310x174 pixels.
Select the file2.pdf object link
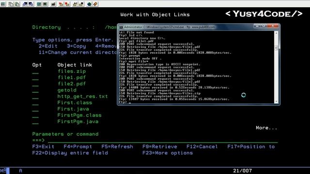[72, 84]
